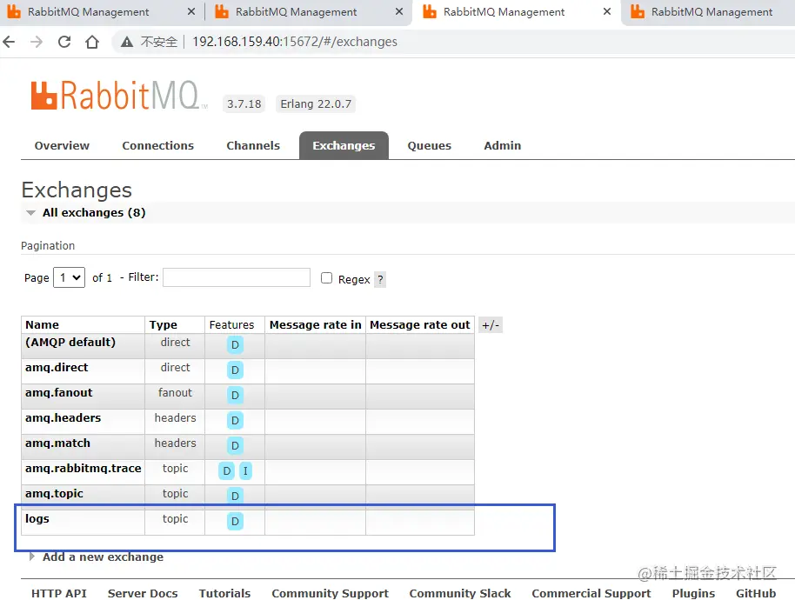Viewport: 795px width, 600px height.
Task: Close the first RabbitMQ Management tab
Action: click(191, 11)
